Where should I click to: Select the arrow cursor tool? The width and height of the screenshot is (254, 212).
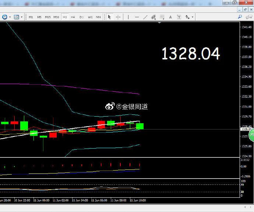click(110, 17)
